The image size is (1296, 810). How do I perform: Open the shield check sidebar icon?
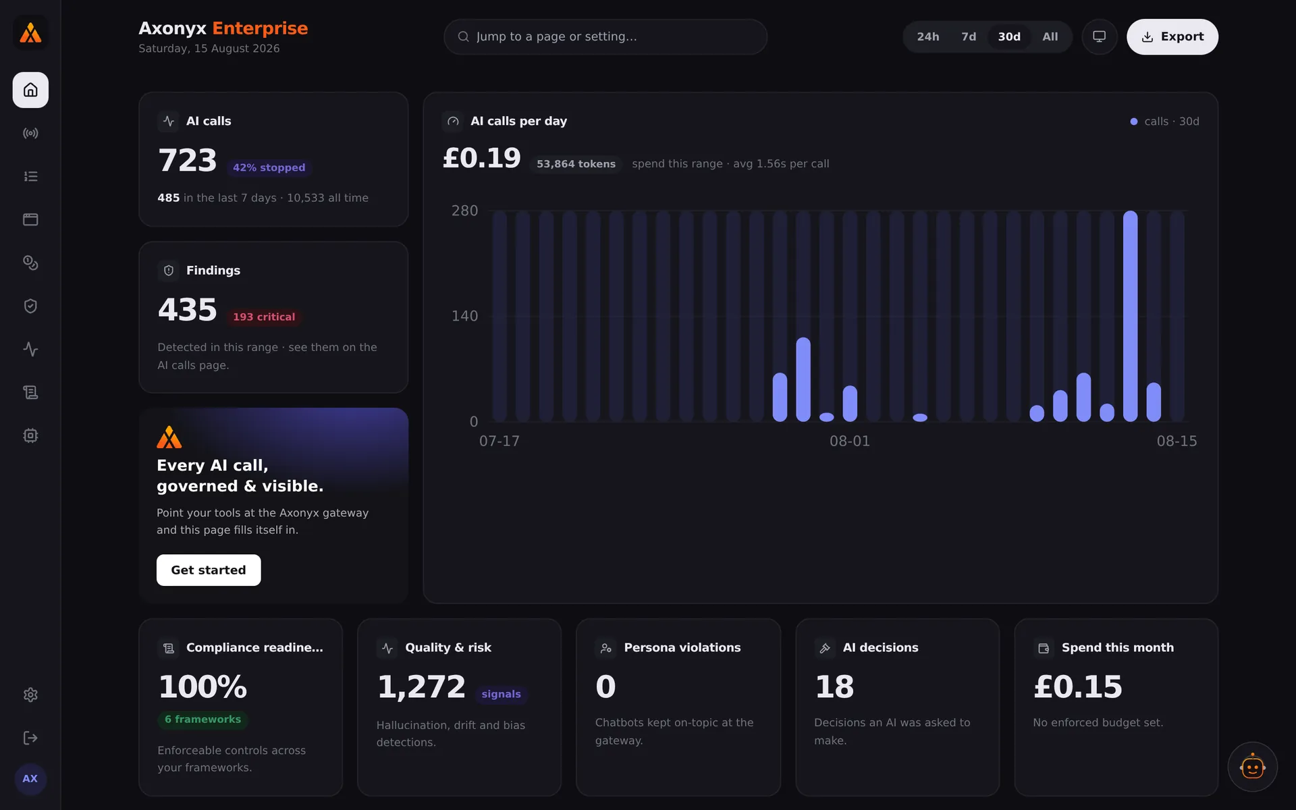coord(30,306)
